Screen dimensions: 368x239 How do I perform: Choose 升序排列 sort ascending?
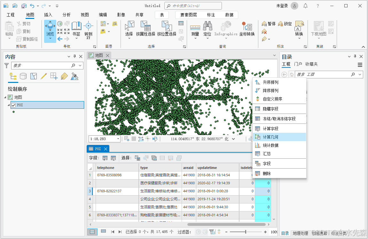pos(279,82)
